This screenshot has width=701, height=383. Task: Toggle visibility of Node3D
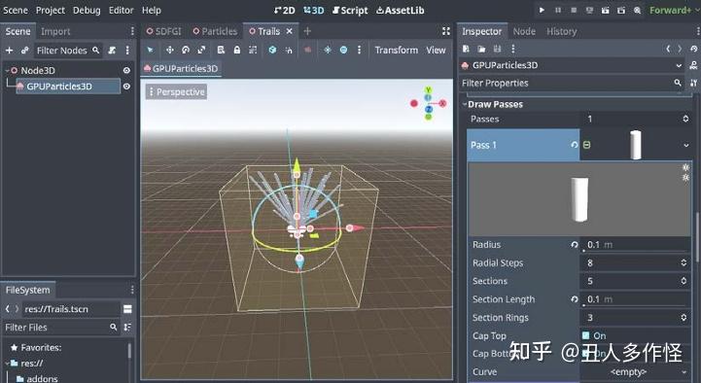coord(126,71)
